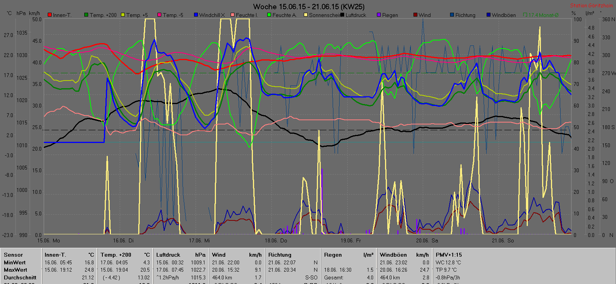This screenshot has width=616, height=284.
Task: Select the 17.06. Mi day label on the axis
Action: click(x=199, y=240)
